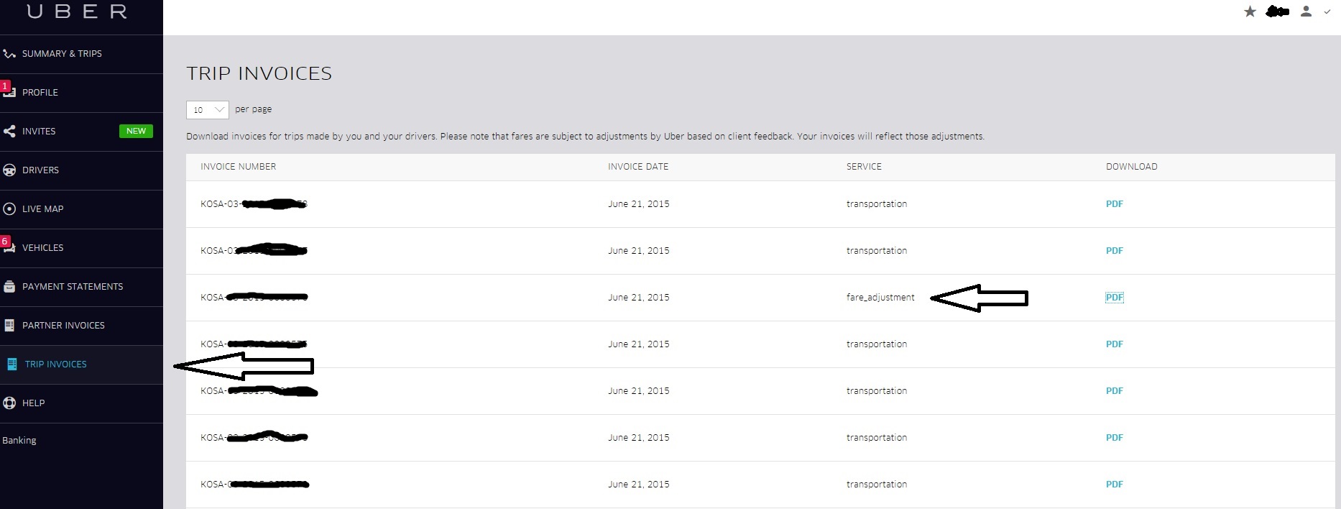Download PDF for fourth row invoice
Screen dimensions: 1341x509
[x=1114, y=344]
